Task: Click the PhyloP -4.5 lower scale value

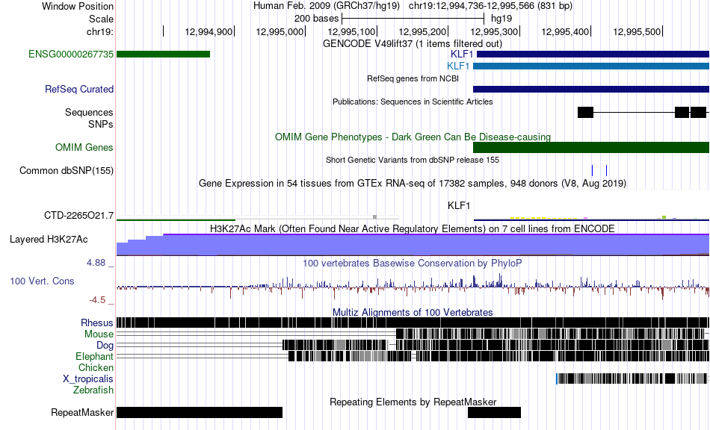Action: pos(97,300)
